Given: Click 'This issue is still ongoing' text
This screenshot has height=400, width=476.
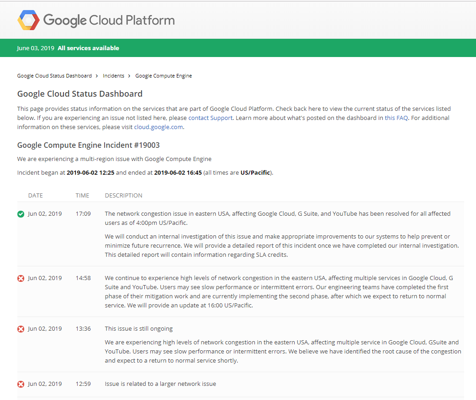Looking at the screenshot, I should click(x=139, y=329).
